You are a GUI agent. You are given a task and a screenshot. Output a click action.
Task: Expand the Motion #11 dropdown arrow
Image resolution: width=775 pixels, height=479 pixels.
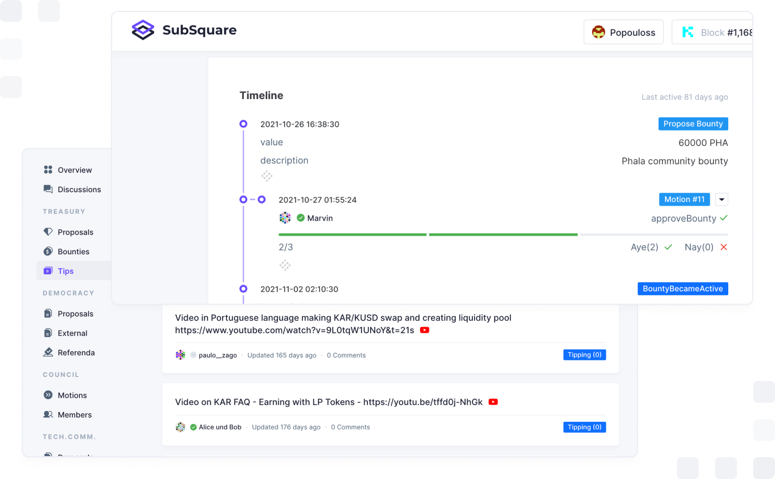point(722,200)
